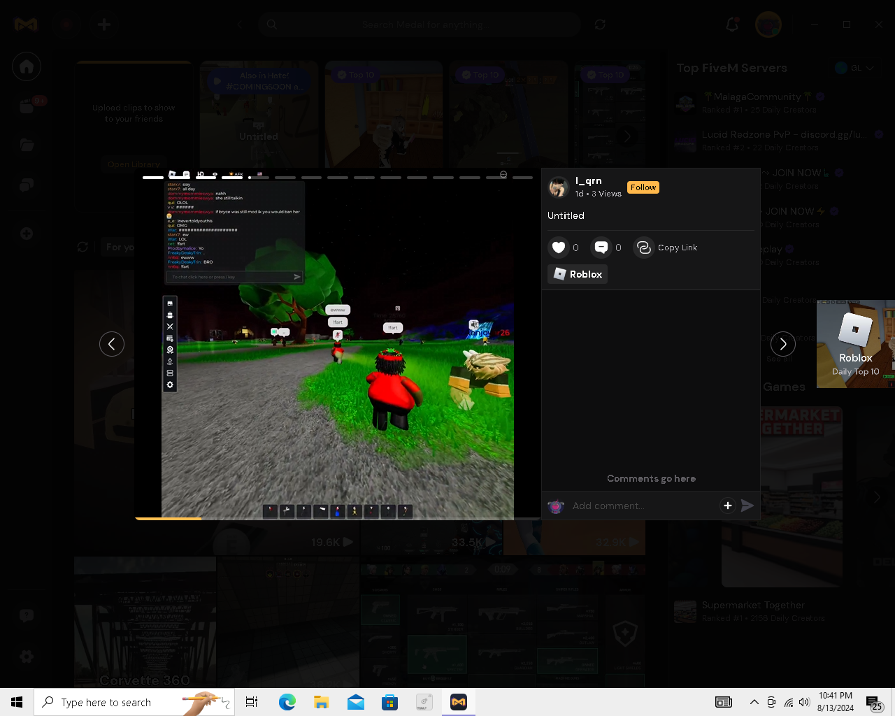Send comment with the paper plane icon
895x716 pixels.
[747, 506]
